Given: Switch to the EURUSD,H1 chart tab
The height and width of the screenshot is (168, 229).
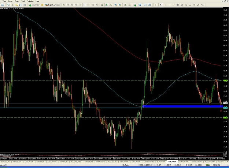Looking at the screenshot, I should coord(5,162).
